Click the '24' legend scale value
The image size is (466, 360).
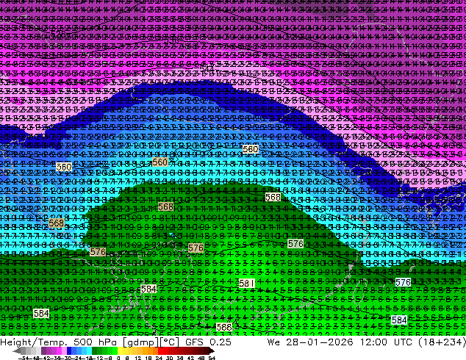click(x=159, y=358)
